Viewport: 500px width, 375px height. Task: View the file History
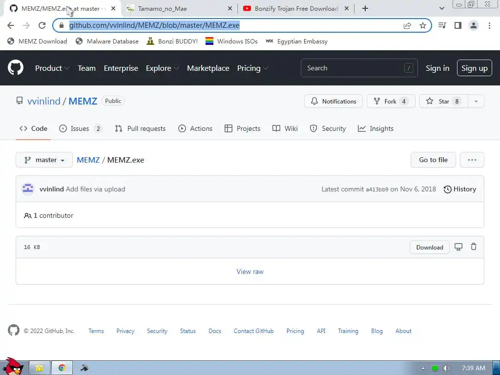[x=460, y=189]
